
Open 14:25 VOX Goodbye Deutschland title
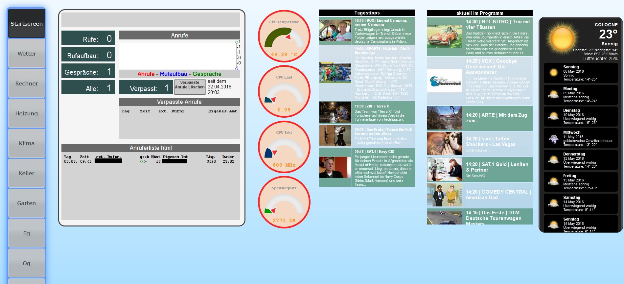[491, 67]
